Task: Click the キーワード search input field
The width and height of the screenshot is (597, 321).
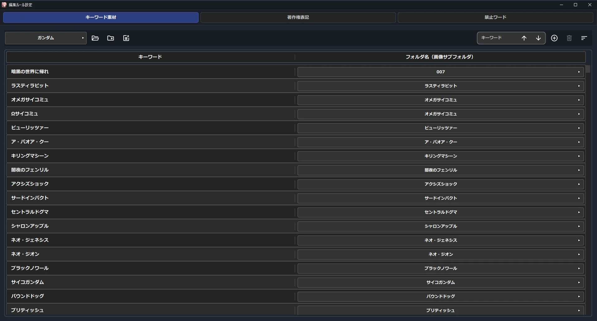Action: [498, 38]
